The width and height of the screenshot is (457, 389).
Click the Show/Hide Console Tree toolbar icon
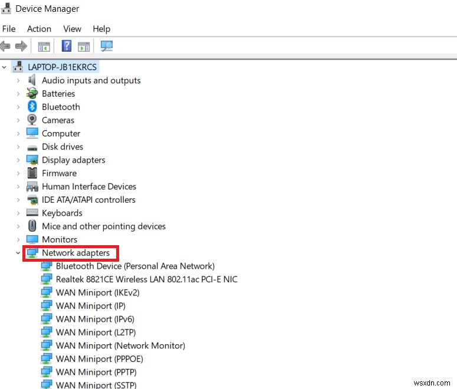click(44, 47)
